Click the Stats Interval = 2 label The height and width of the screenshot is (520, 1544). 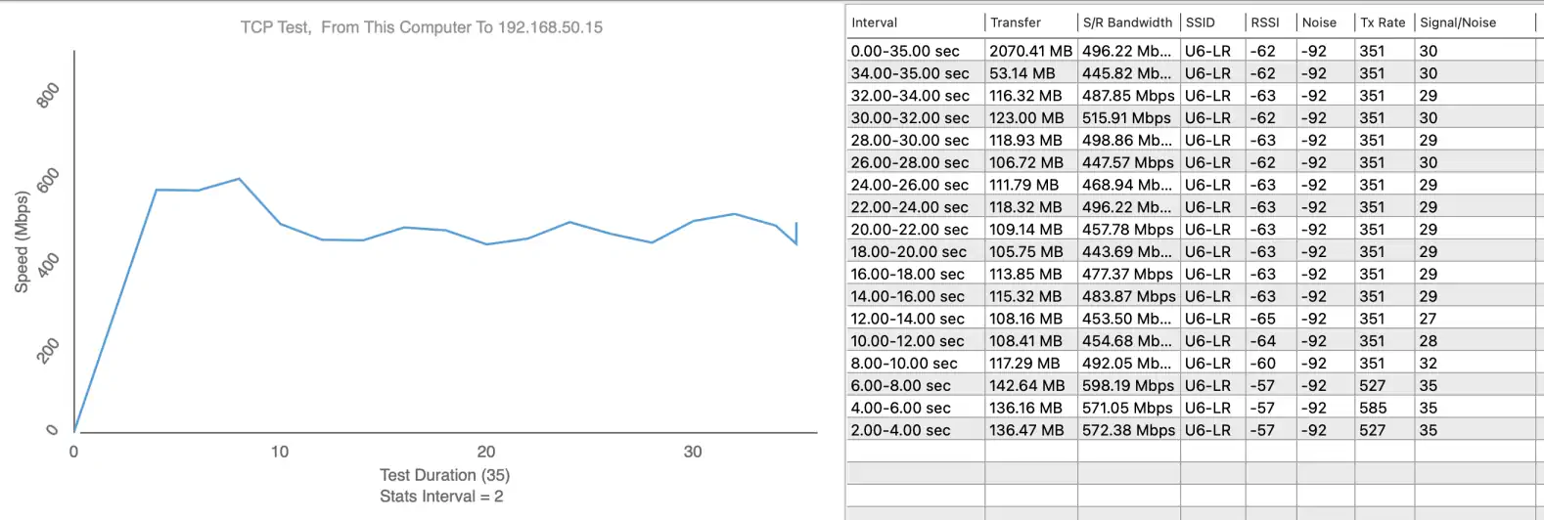441,497
